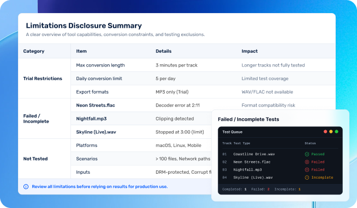Click the WAV/FLAC not available impact
This screenshot has height=208, width=357.
click(x=267, y=92)
